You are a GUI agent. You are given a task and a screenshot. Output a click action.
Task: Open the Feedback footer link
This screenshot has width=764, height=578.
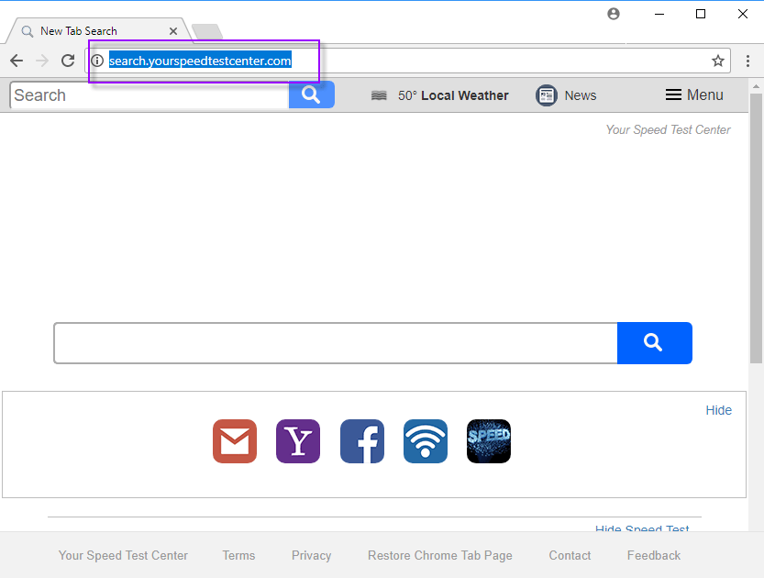click(654, 555)
